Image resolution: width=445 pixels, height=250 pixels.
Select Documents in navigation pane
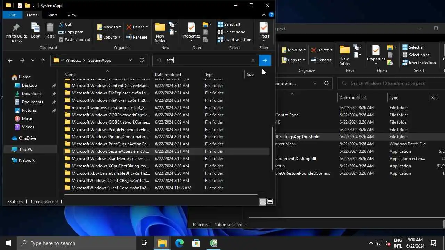coord(32,102)
